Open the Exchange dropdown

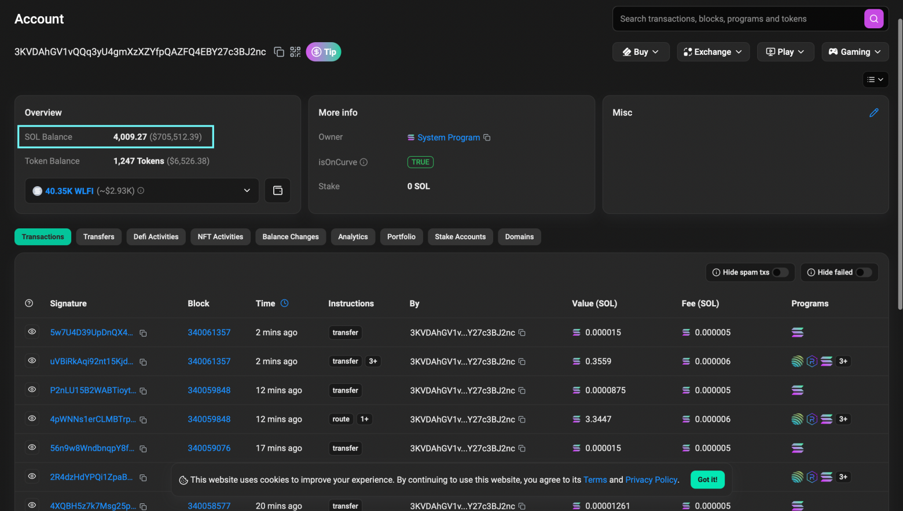pos(713,51)
